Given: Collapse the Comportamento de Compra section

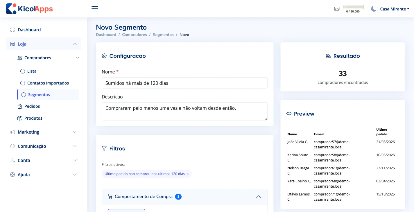Looking at the screenshot, I should [259, 197].
